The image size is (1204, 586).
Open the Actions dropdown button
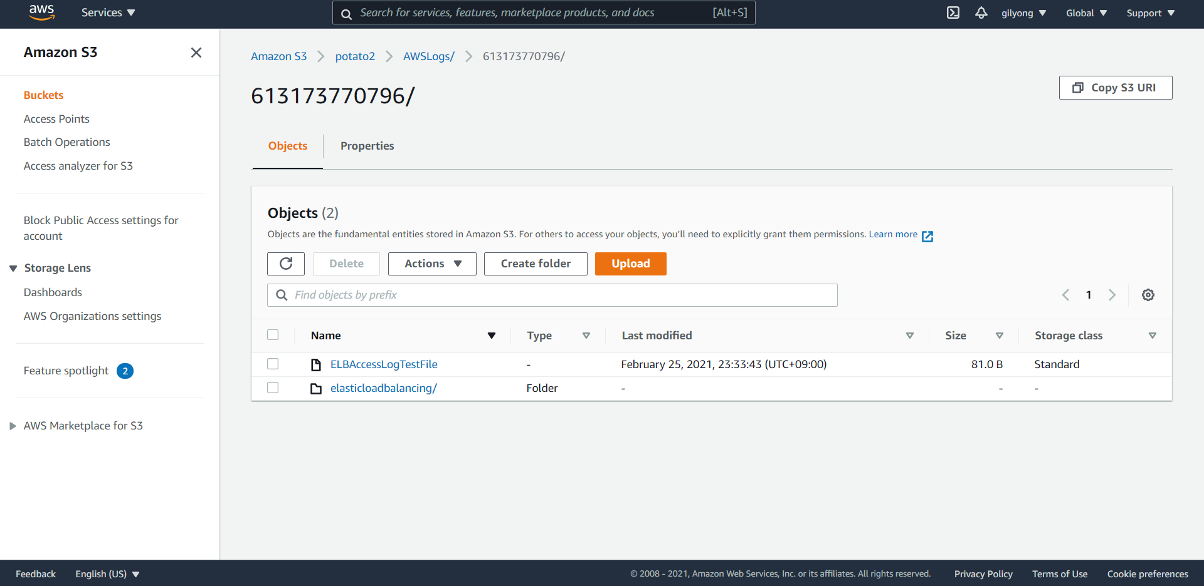pos(432,264)
